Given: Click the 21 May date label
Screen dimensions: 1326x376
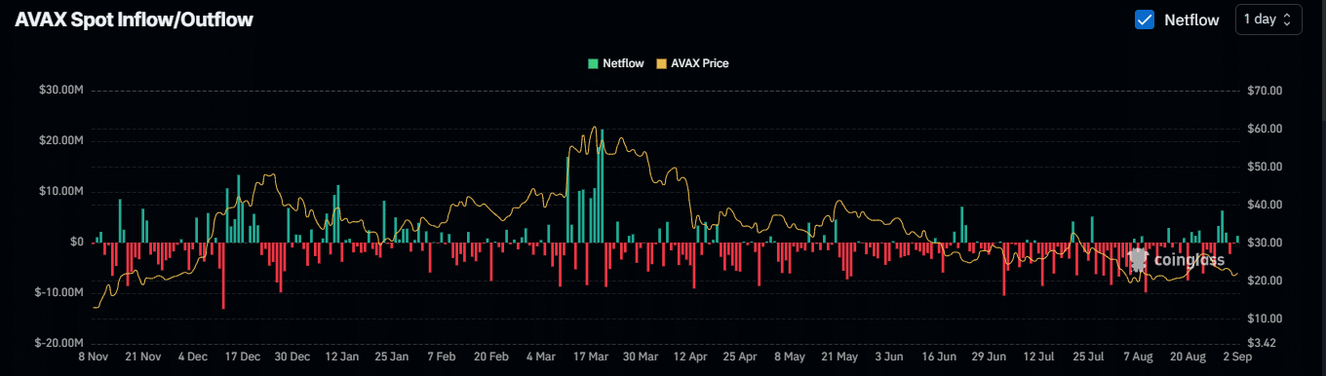Looking at the screenshot, I should 840,357.
